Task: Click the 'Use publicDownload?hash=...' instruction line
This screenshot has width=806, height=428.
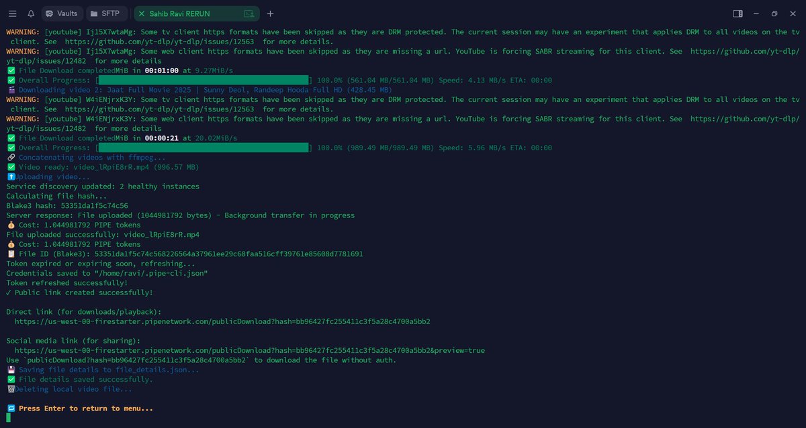Action: click(201, 360)
